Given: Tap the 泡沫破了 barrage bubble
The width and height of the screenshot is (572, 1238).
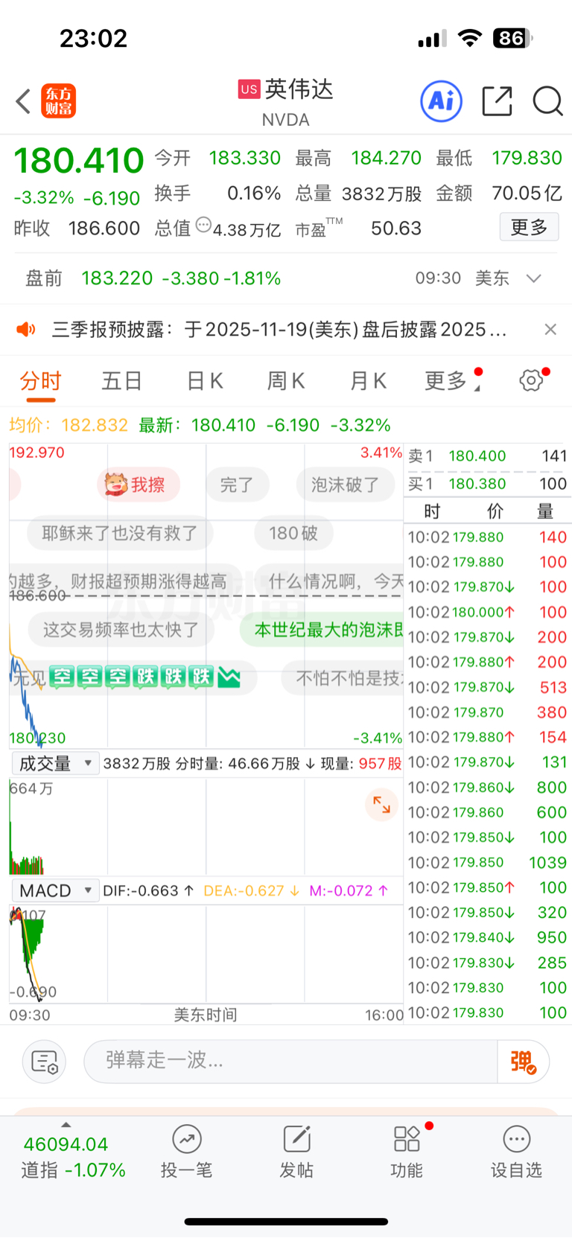Looking at the screenshot, I should (x=346, y=485).
